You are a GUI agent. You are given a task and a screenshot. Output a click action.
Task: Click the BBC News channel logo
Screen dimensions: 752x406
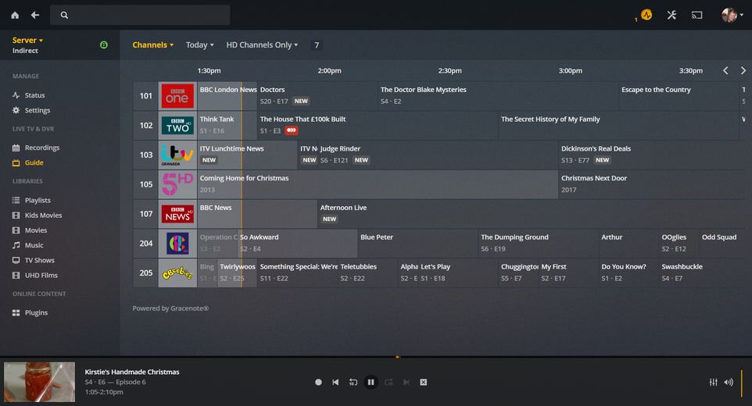(177, 214)
